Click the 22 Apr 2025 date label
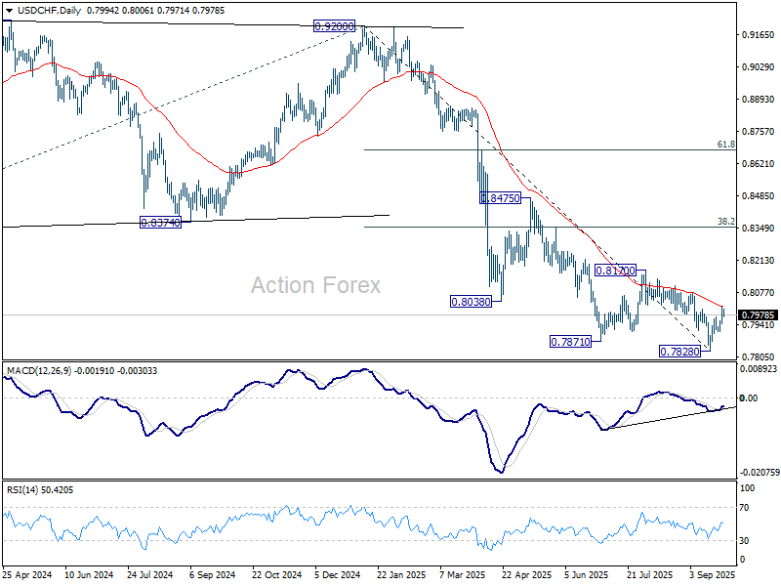The width and height of the screenshot is (781, 586). [x=527, y=574]
